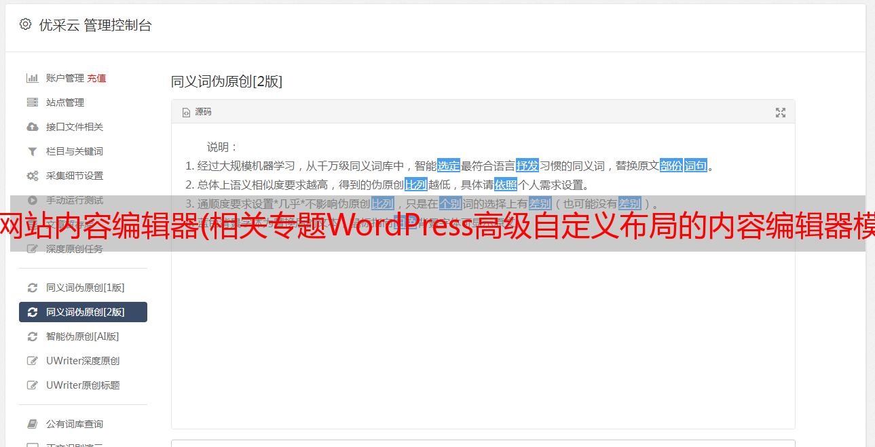This screenshot has height=447, width=875.
Task: Click the highlighted word 抒发
Action: point(527,166)
